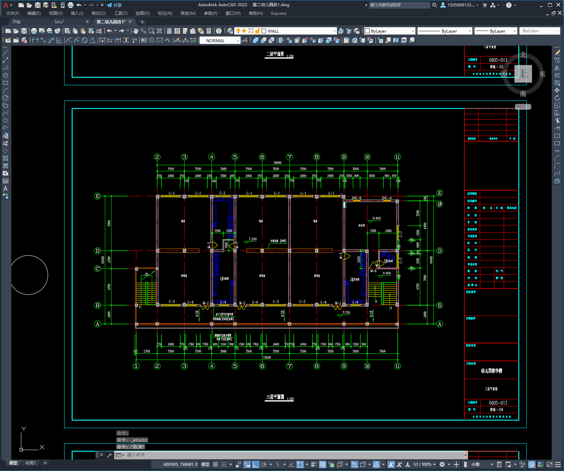
Task: Toggle the WALL layer lock icon
Action: click(x=258, y=31)
